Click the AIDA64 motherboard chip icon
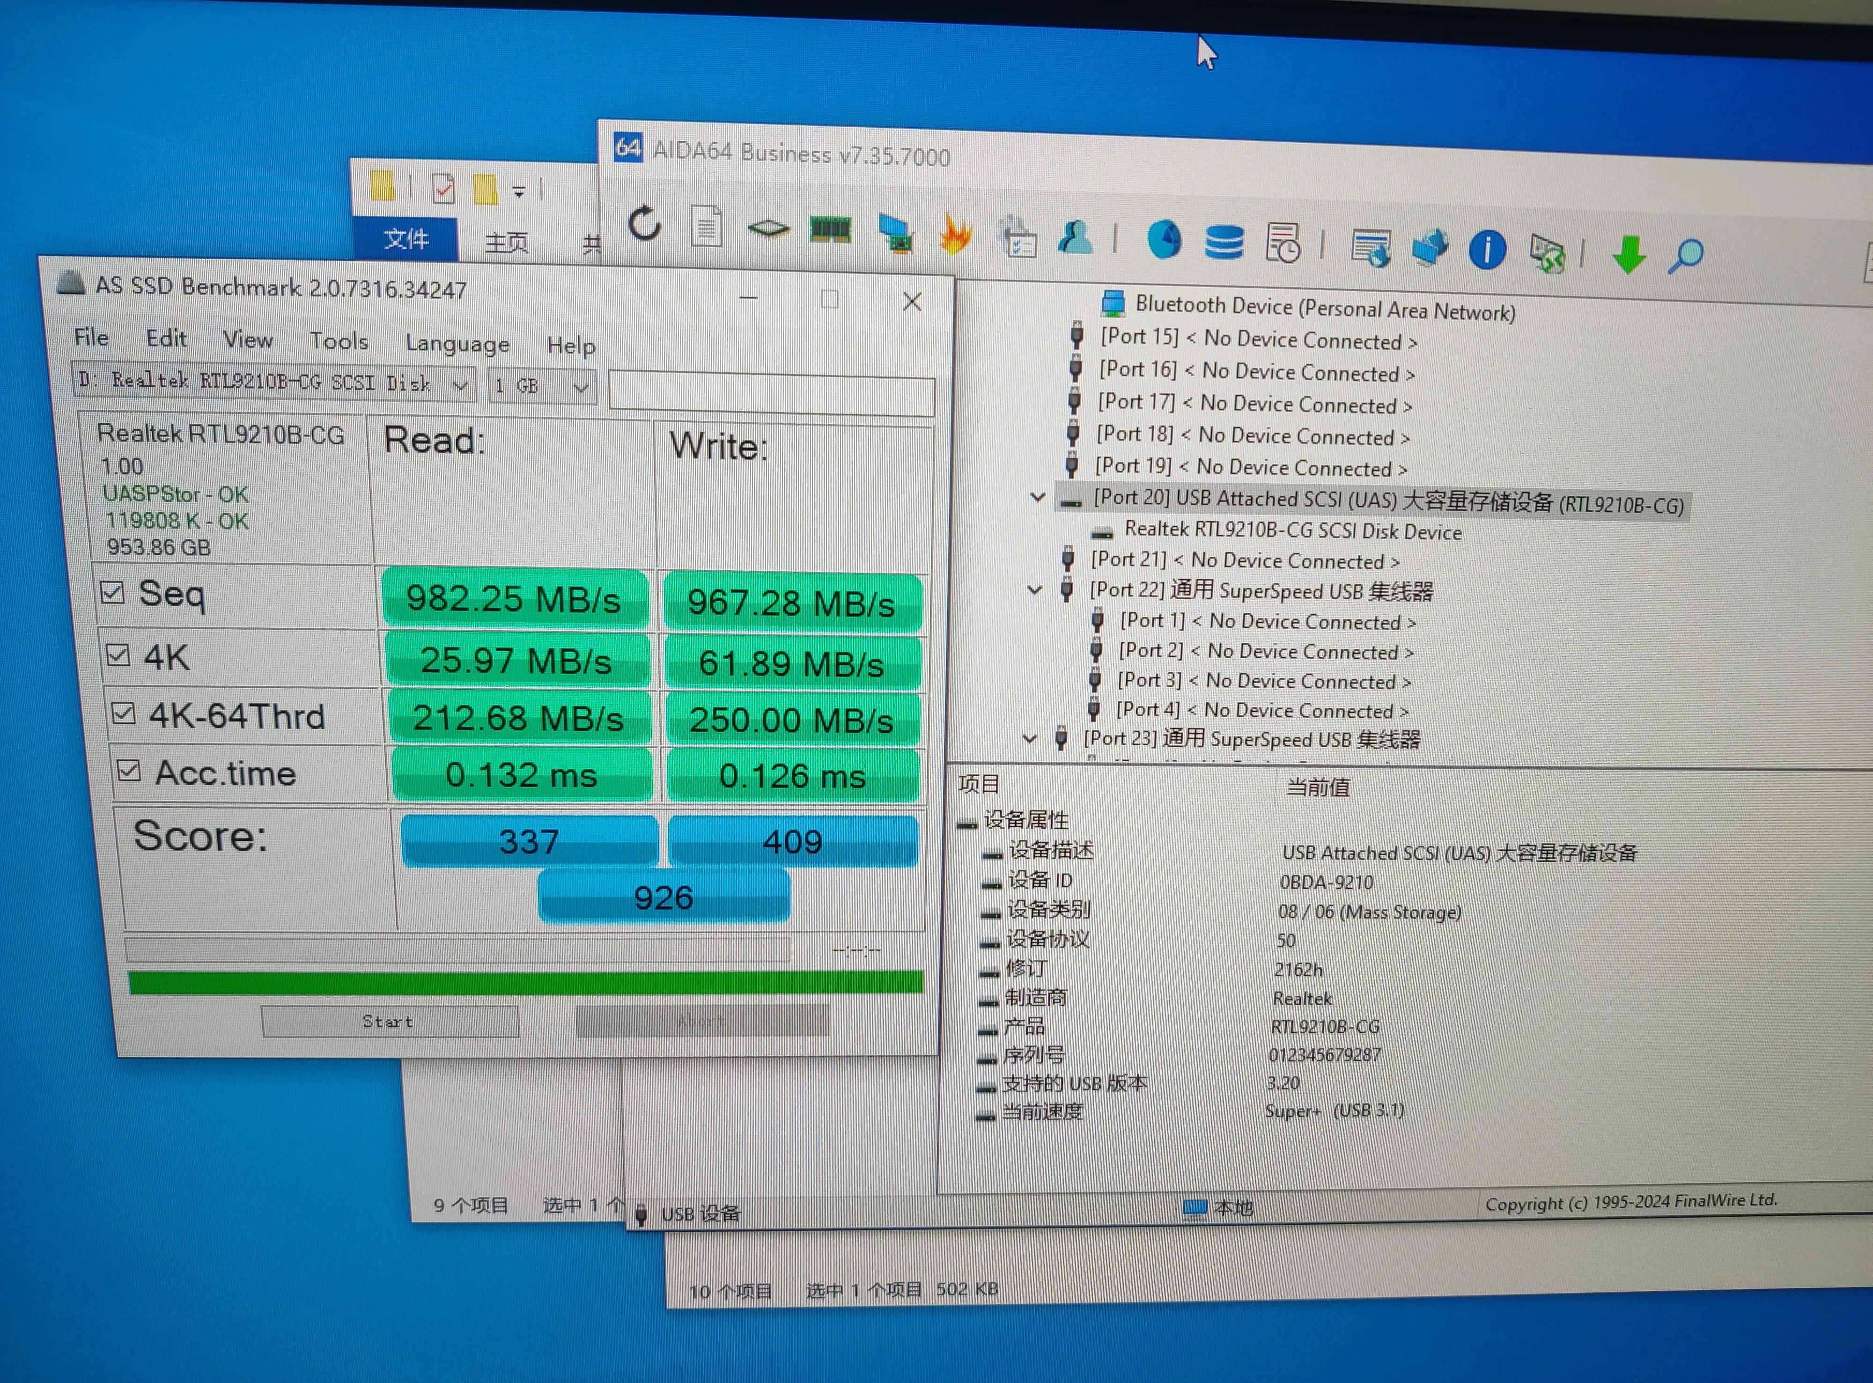 768,228
